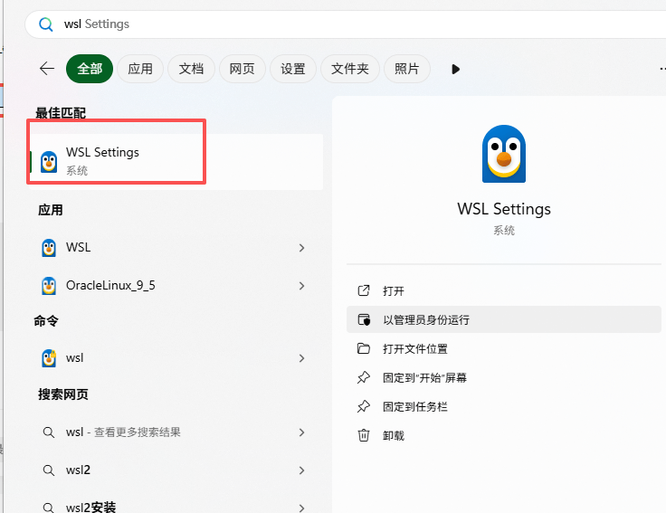Click magnifier icon beside wsl2安装 suggestion
Screen dimensions: 666x513
pos(49,508)
